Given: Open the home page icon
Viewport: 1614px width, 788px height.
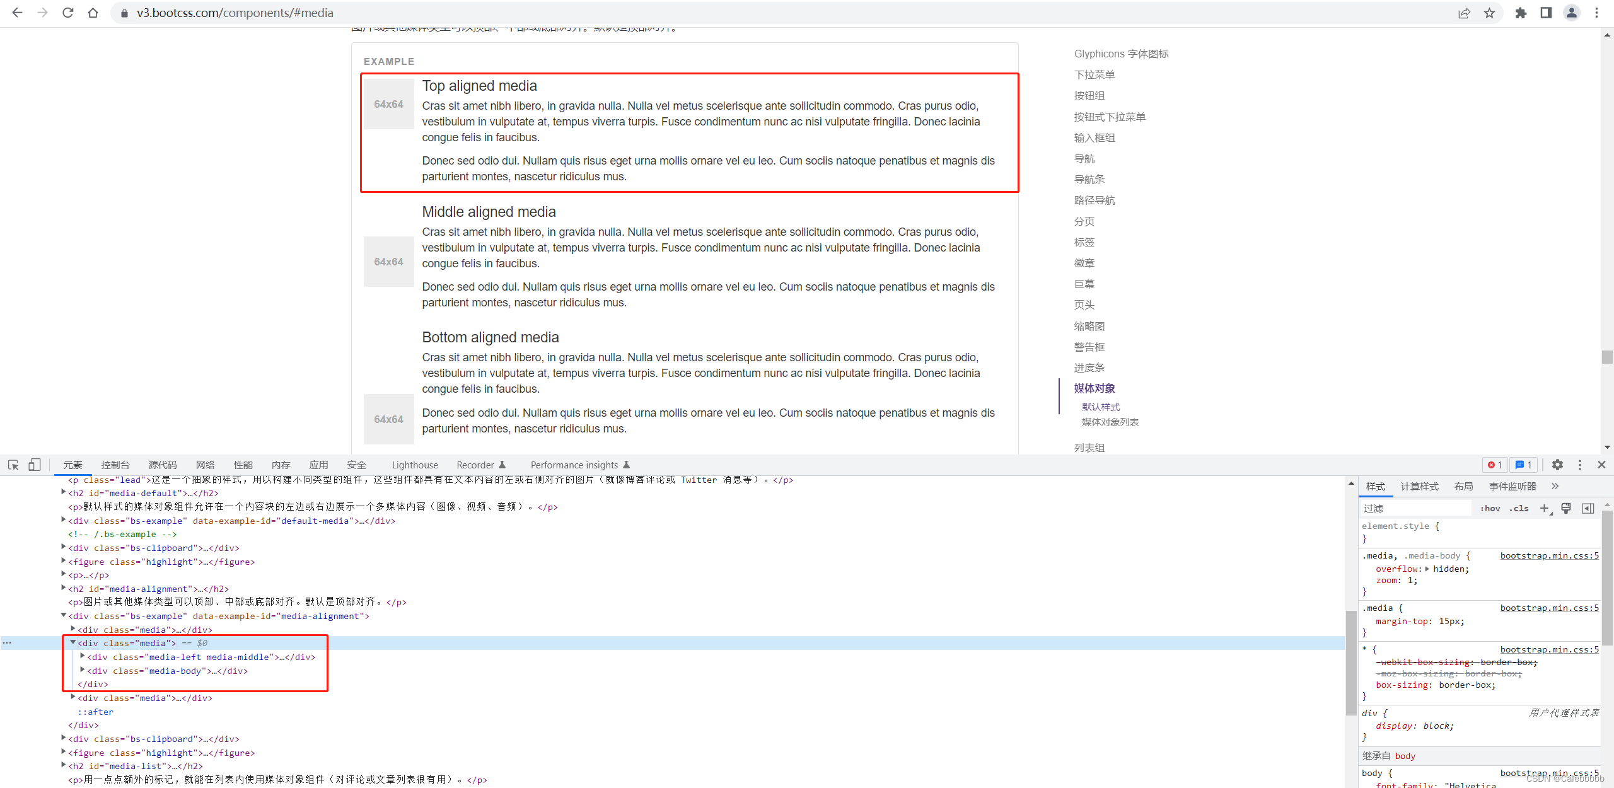Looking at the screenshot, I should pyautogui.click(x=93, y=13).
